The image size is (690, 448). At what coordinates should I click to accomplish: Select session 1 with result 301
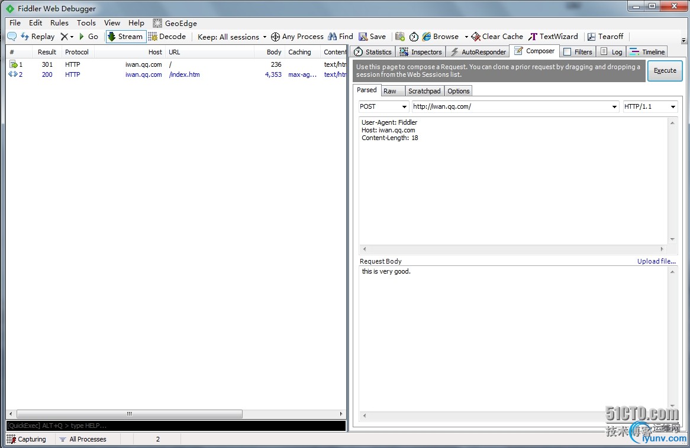(x=176, y=64)
